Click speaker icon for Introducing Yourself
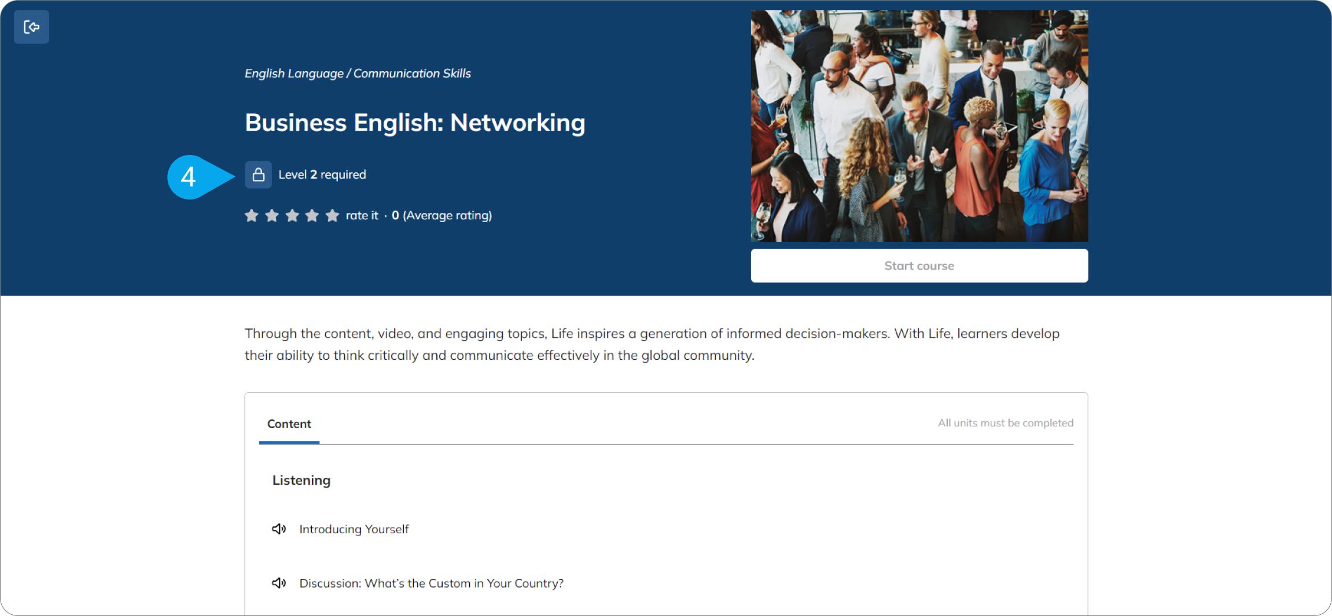Screen dimensions: 1332x616 279,529
